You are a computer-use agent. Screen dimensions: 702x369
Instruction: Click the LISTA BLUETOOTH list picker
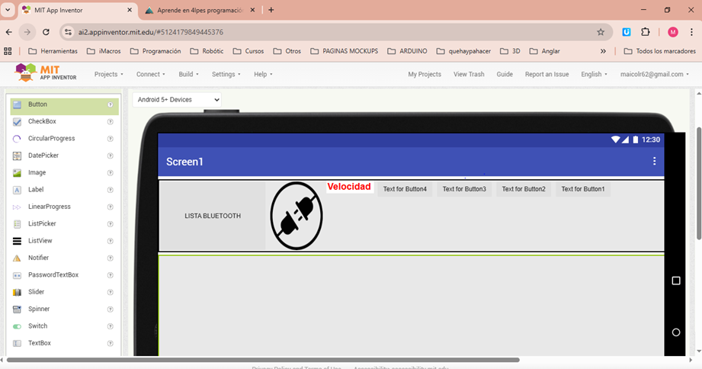click(x=213, y=216)
